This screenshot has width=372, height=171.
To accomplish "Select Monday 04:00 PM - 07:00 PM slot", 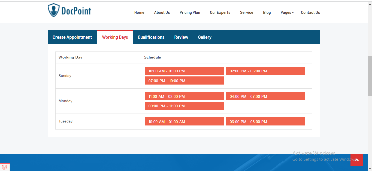I will 265,96.
